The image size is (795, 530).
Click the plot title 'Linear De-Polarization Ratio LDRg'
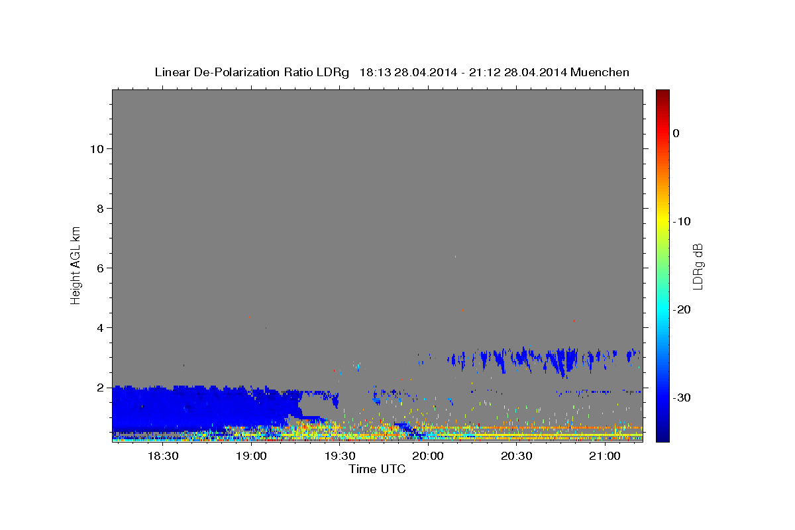[x=251, y=72]
